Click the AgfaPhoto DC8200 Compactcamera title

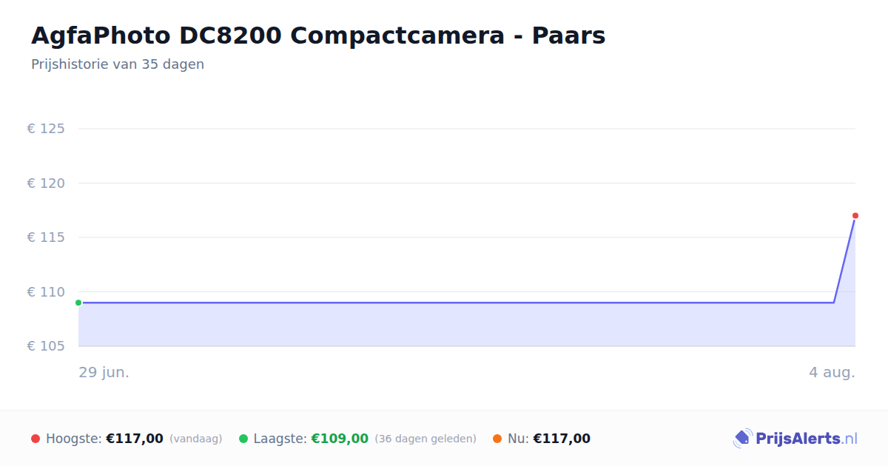[318, 36]
